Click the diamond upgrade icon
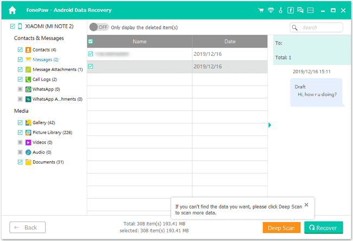Image resolution: width=353 pixels, height=241 pixels. point(270,10)
